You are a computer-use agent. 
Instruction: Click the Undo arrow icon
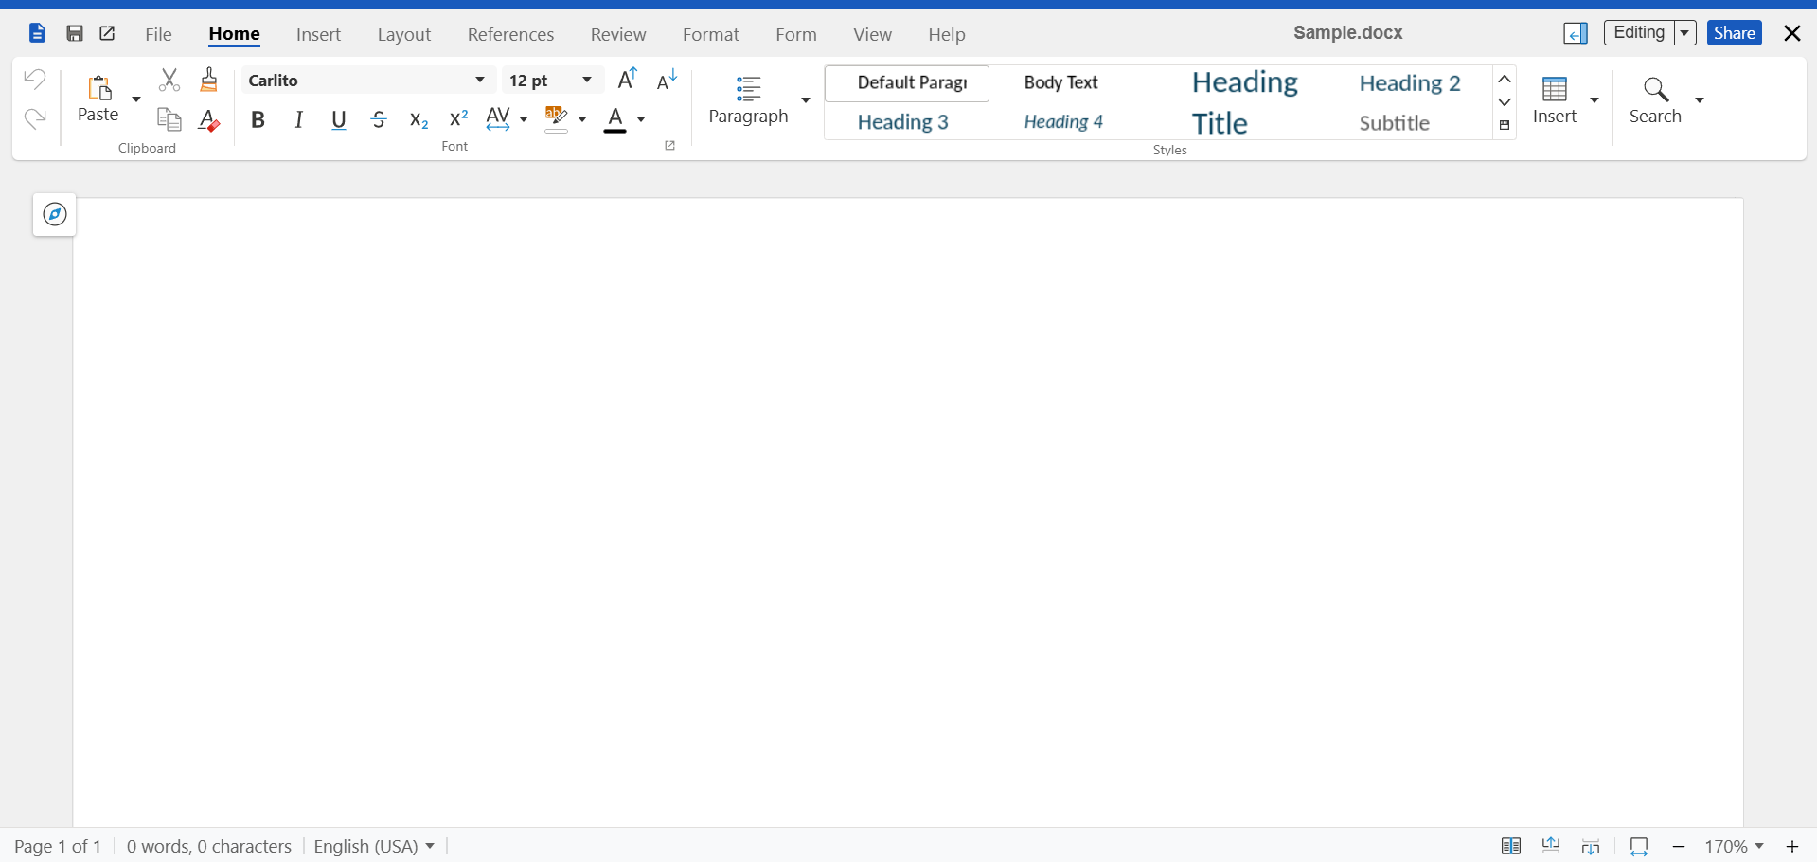tap(34, 79)
